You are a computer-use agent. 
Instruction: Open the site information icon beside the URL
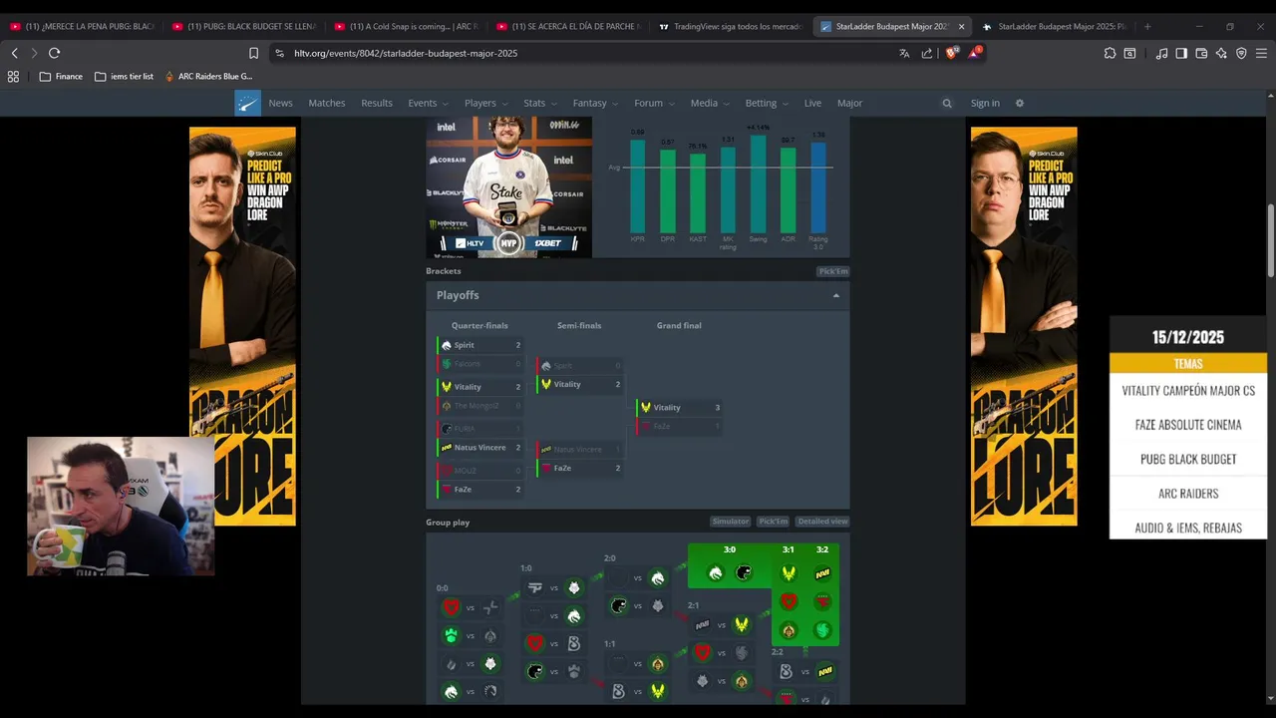[x=280, y=53]
